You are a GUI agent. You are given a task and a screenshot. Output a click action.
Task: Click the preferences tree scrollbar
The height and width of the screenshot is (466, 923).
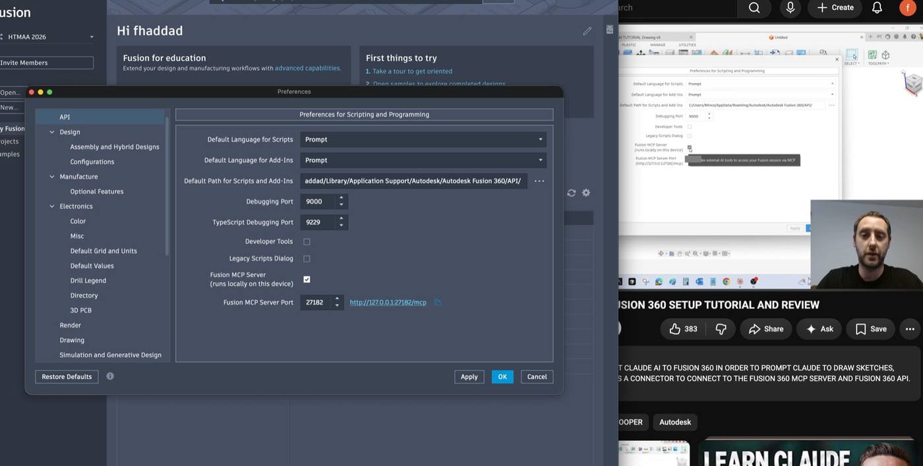click(x=167, y=188)
